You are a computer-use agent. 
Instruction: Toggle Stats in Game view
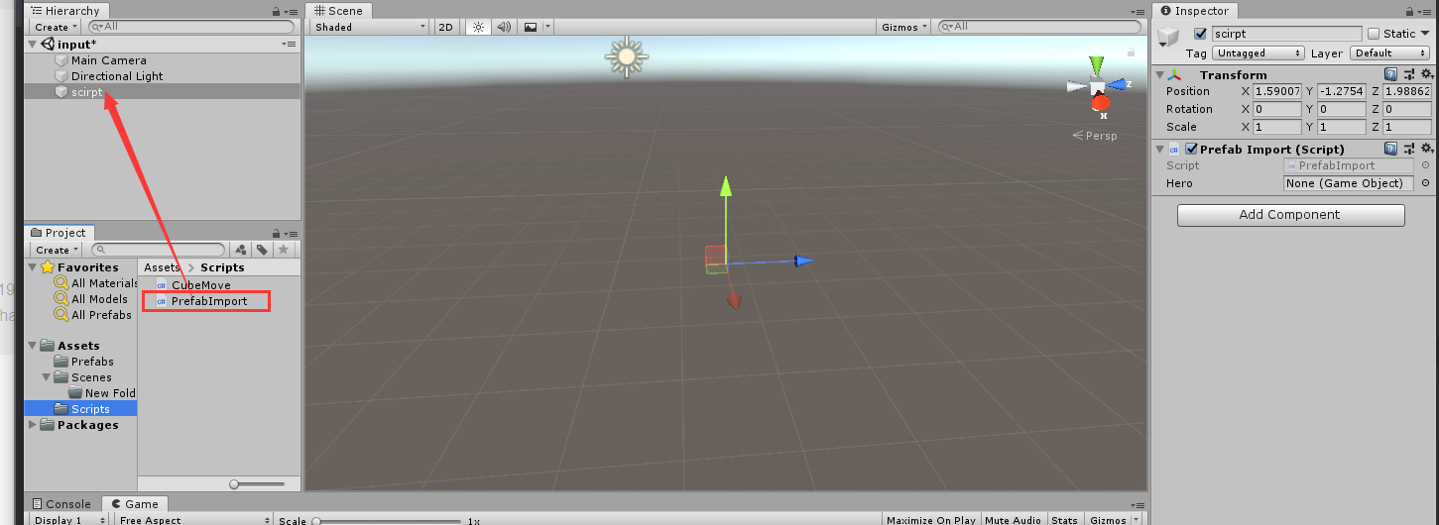(x=1064, y=520)
